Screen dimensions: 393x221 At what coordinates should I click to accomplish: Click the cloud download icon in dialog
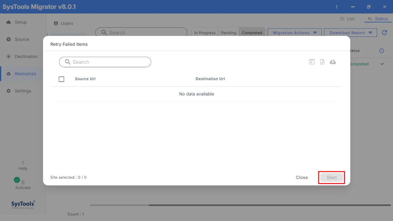[x=333, y=62]
